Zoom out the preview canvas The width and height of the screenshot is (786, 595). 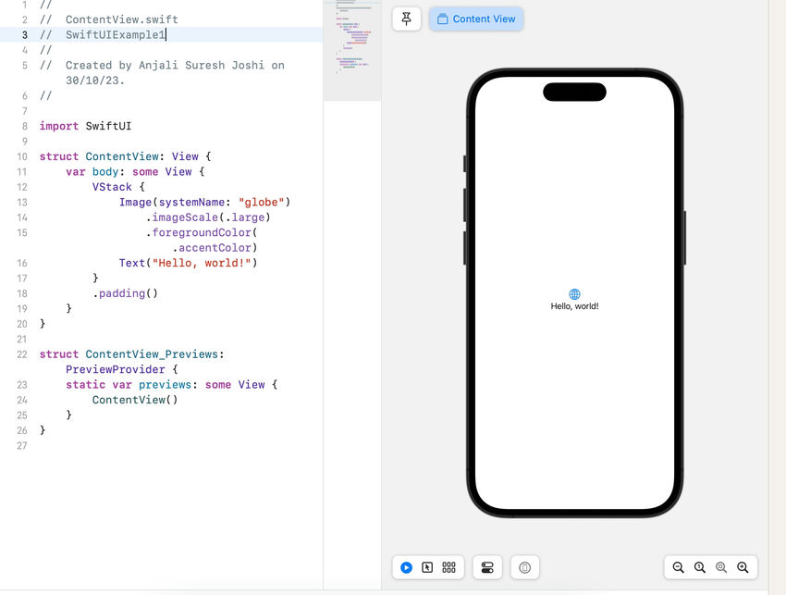click(678, 567)
